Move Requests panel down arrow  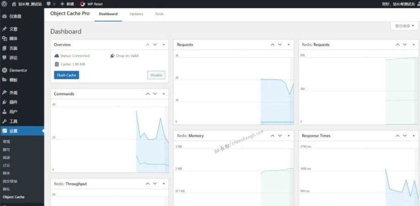click(280, 45)
